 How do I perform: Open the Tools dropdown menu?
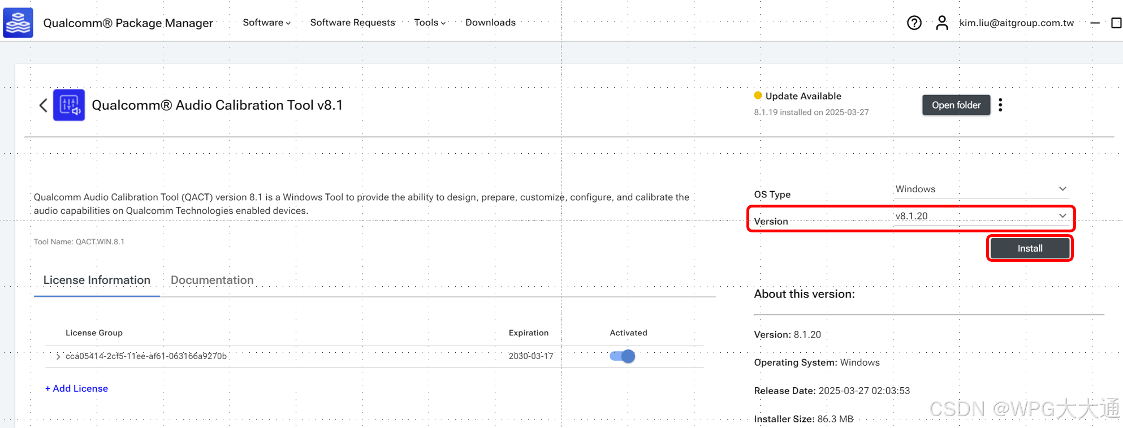click(x=430, y=23)
